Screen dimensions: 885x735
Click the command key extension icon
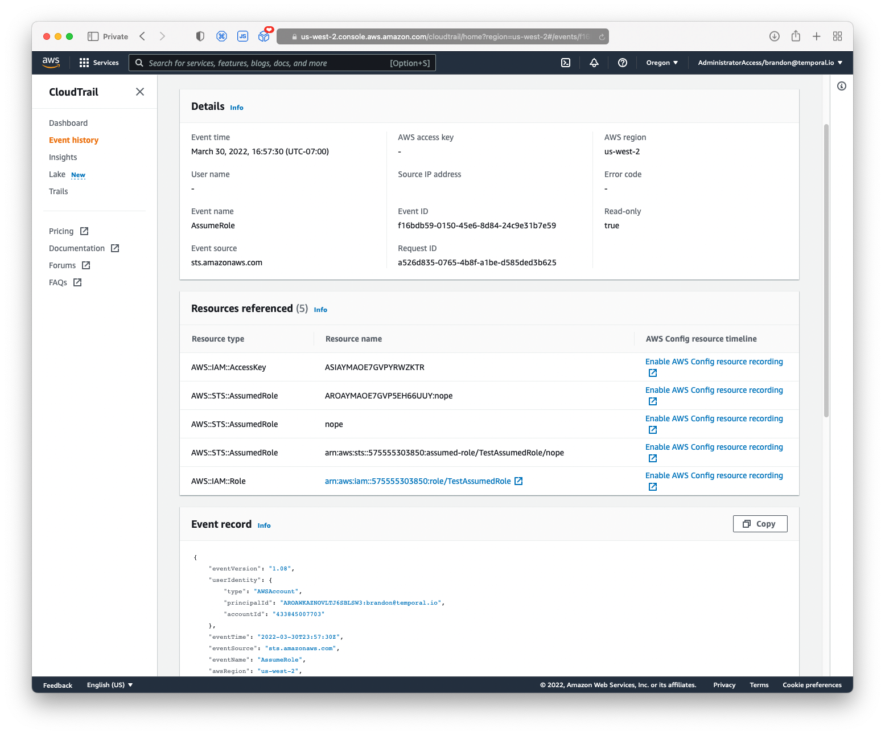point(221,36)
